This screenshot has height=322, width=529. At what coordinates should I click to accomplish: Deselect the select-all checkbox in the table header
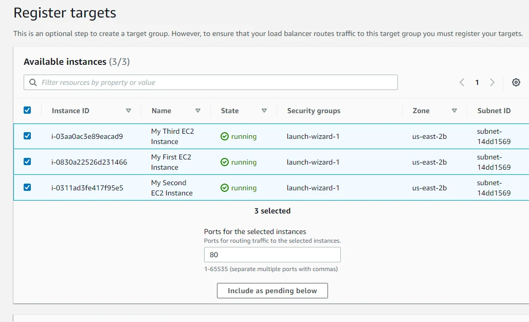point(27,110)
